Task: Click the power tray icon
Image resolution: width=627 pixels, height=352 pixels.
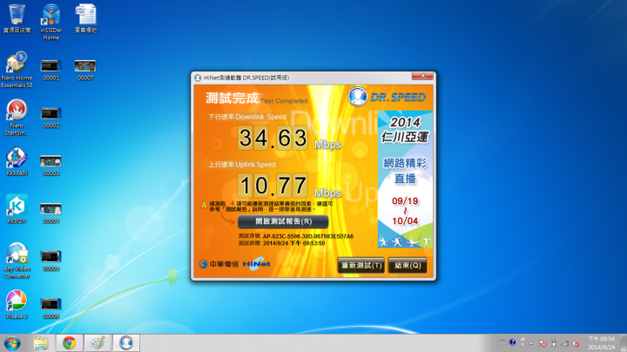Action: click(554, 343)
